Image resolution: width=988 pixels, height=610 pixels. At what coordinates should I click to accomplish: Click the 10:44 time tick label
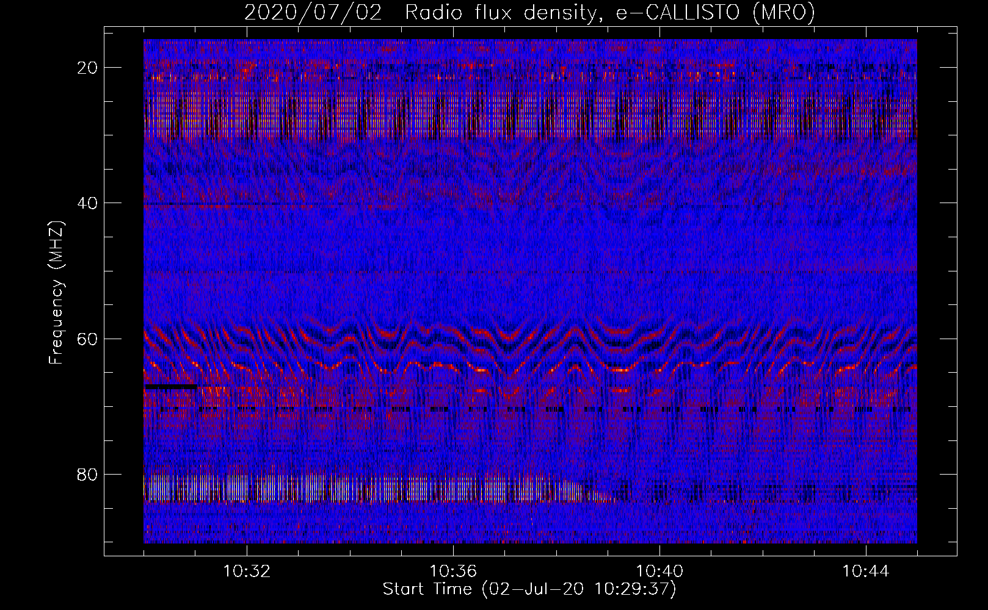866,572
